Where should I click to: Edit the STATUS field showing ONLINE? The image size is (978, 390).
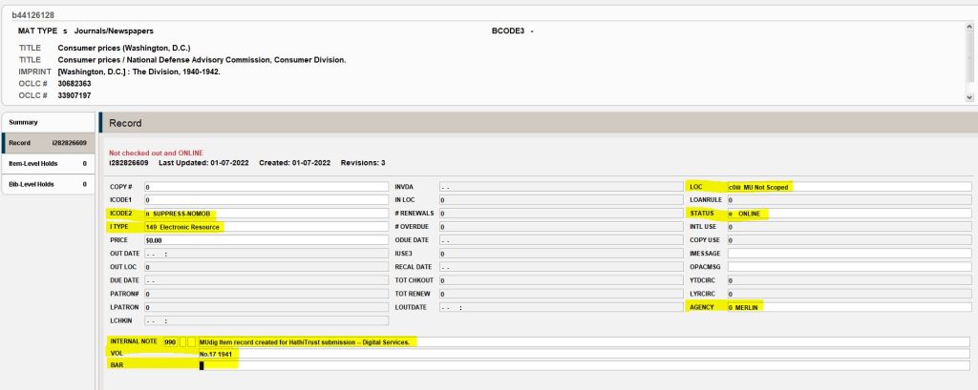click(848, 214)
